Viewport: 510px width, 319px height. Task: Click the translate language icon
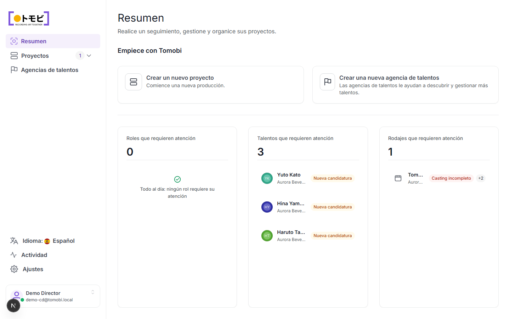click(x=14, y=241)
